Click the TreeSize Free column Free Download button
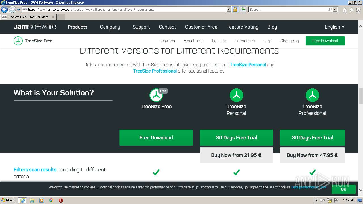 click(156, 138)
